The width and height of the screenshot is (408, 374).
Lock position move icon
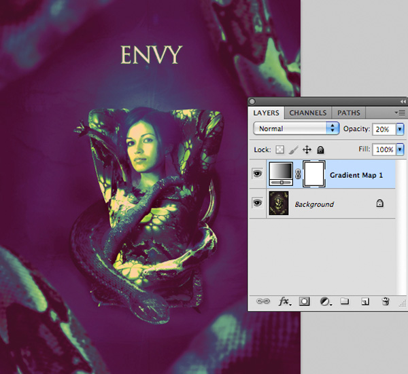[307, 150]
